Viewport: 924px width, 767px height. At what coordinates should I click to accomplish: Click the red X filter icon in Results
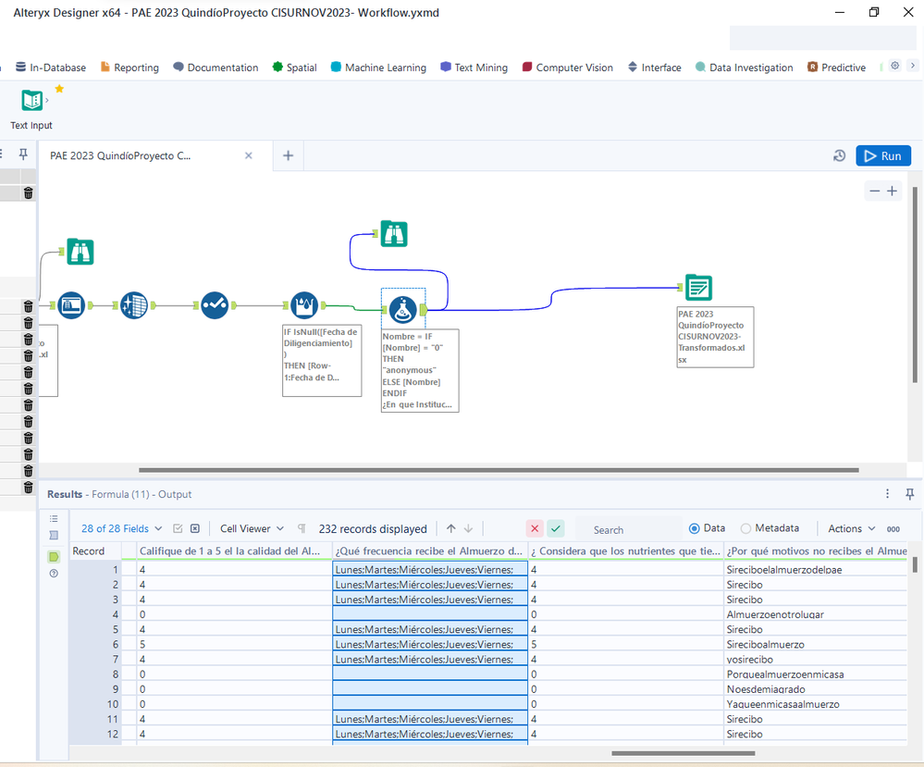pyautogui.click(x=535, y=528)
